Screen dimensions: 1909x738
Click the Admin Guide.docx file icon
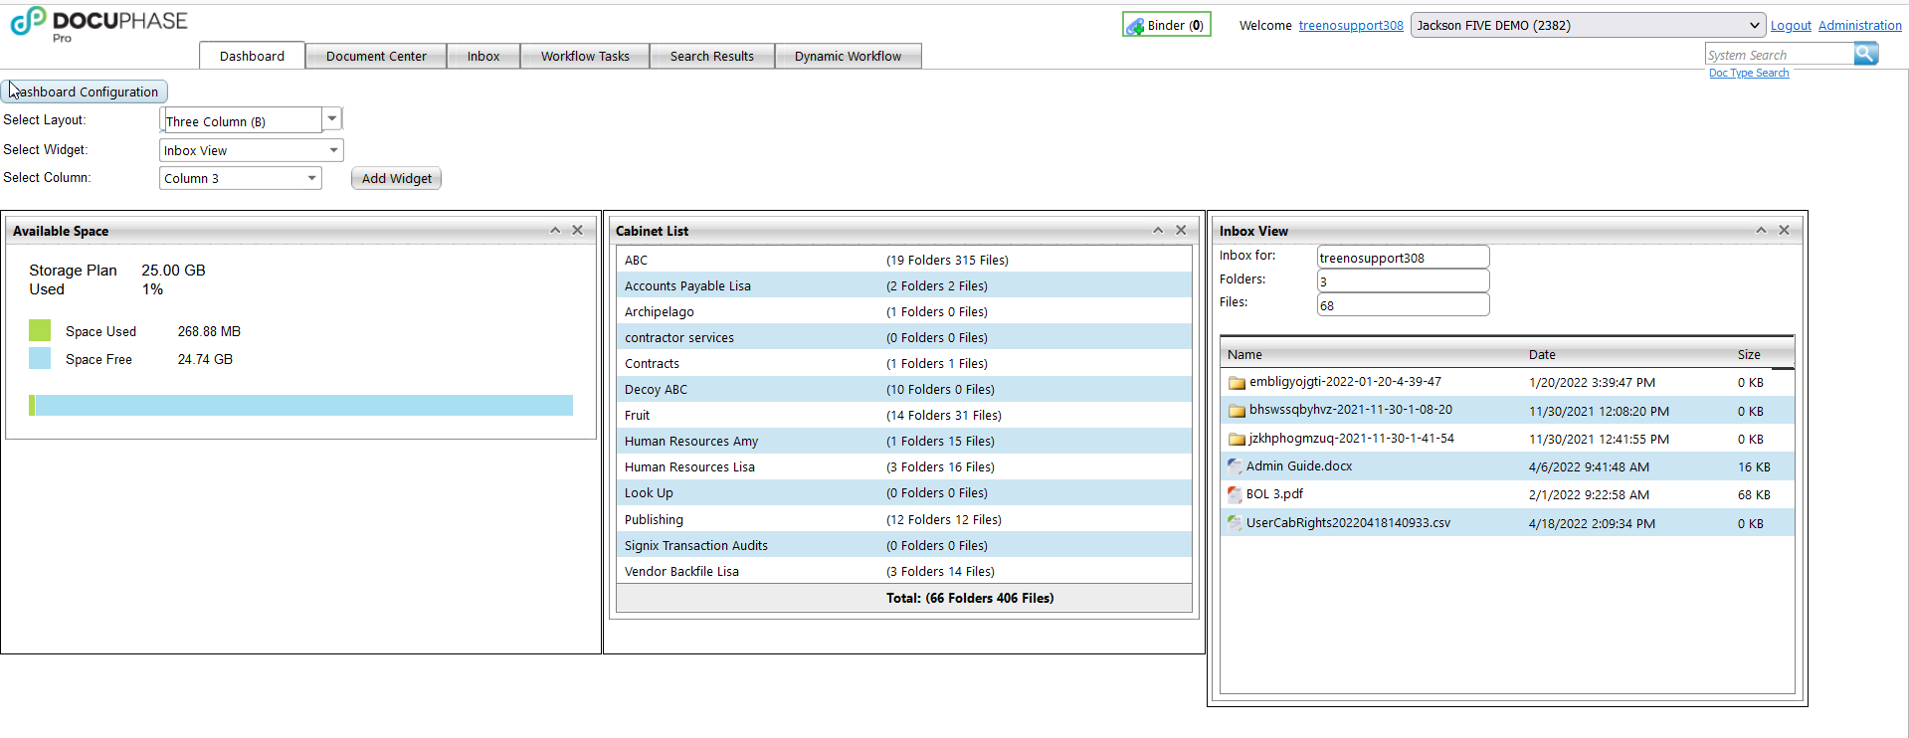click(1235, 466)
